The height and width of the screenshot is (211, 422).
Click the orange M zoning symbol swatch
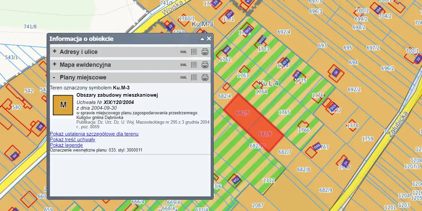click(x=63, y=105)
